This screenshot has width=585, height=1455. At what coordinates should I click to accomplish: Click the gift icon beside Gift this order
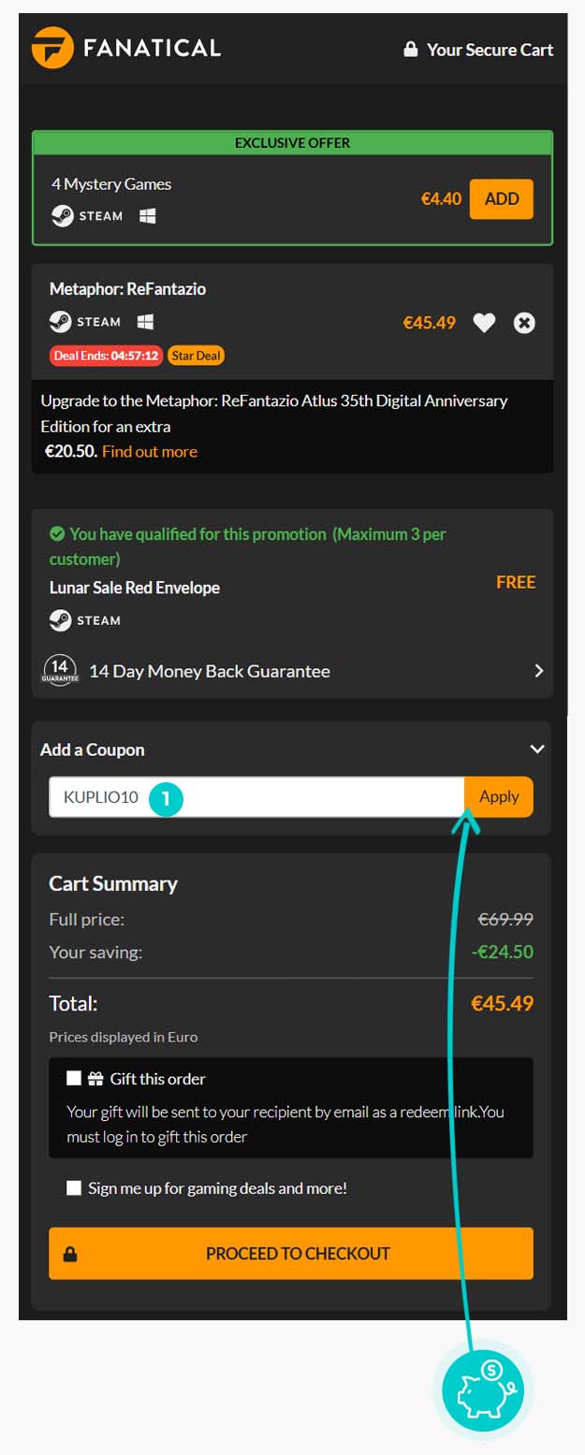point(95,1079)
